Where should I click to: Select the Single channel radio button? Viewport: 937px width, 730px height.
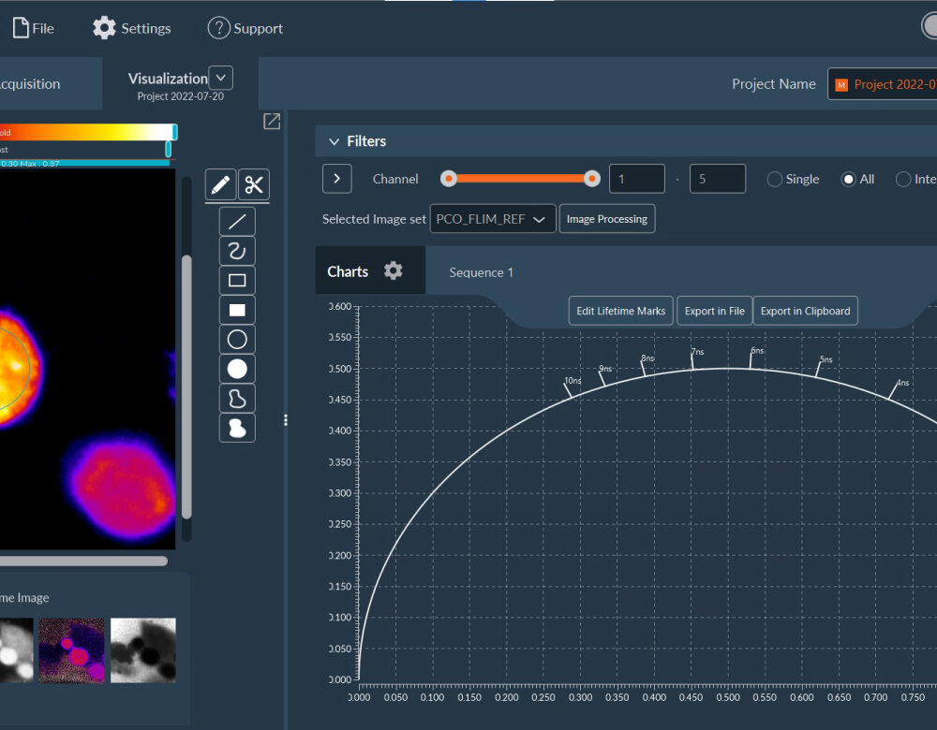point(775,179)
